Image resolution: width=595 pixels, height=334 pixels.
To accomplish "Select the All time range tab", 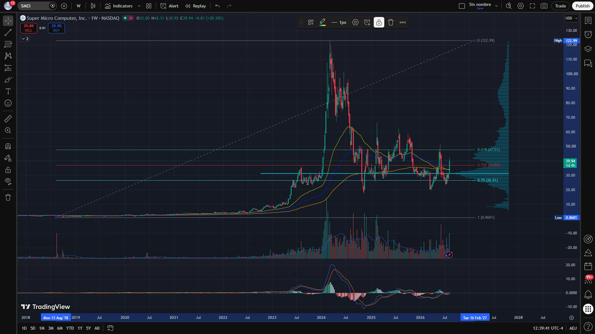I will coord(97,328).
